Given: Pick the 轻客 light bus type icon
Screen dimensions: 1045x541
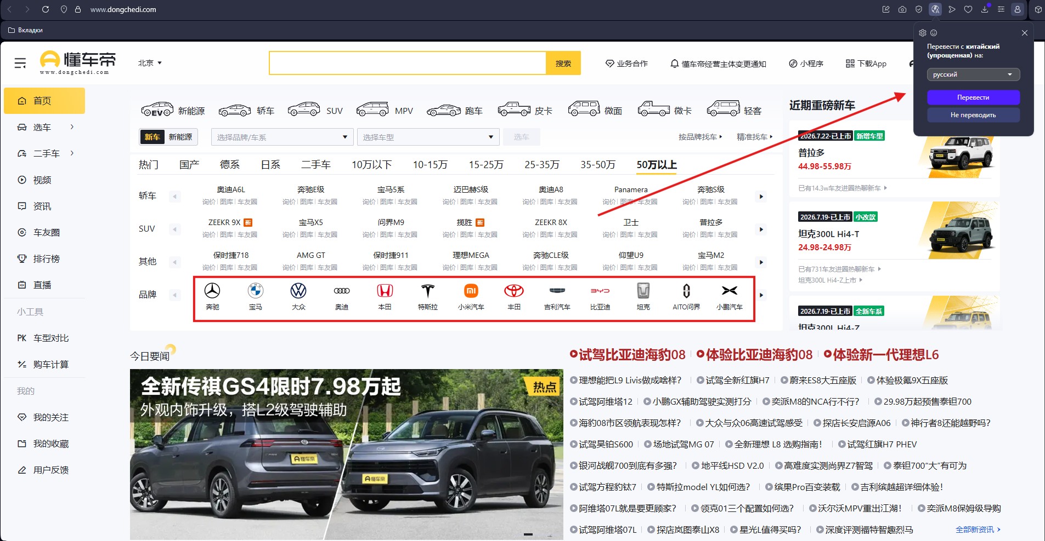Looking at the screenshot, I should (724, 109).
